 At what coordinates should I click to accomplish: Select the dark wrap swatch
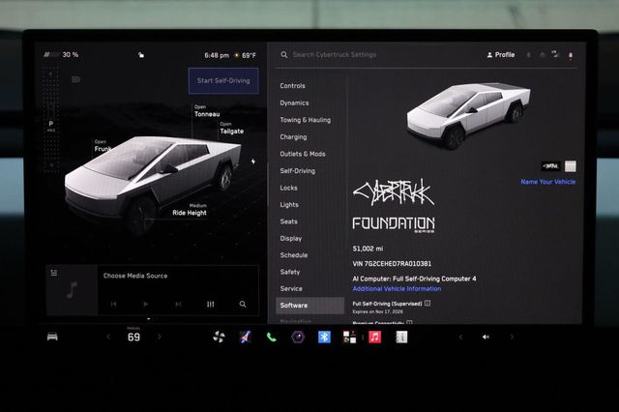click(550, 166)
